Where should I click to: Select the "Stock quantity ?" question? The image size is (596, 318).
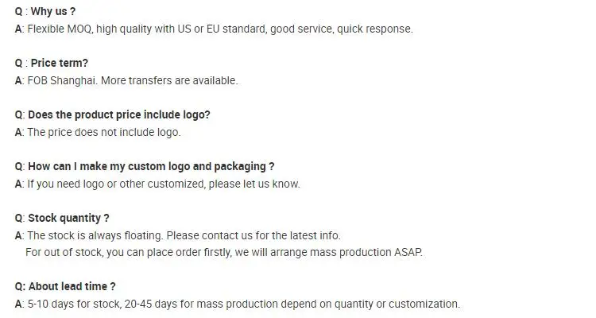(68, 219)
